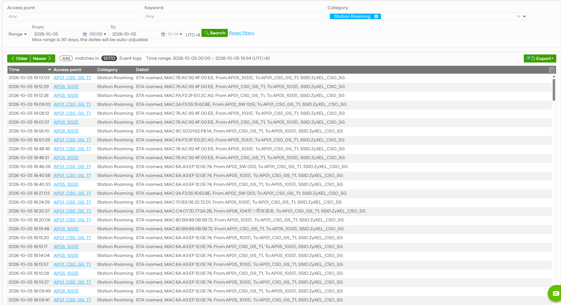This screenshot has height=305, width=561.
Task: Open AP01_CSO_GS_T1 link in 19:13:03 row
Action: tap(72, 78)
